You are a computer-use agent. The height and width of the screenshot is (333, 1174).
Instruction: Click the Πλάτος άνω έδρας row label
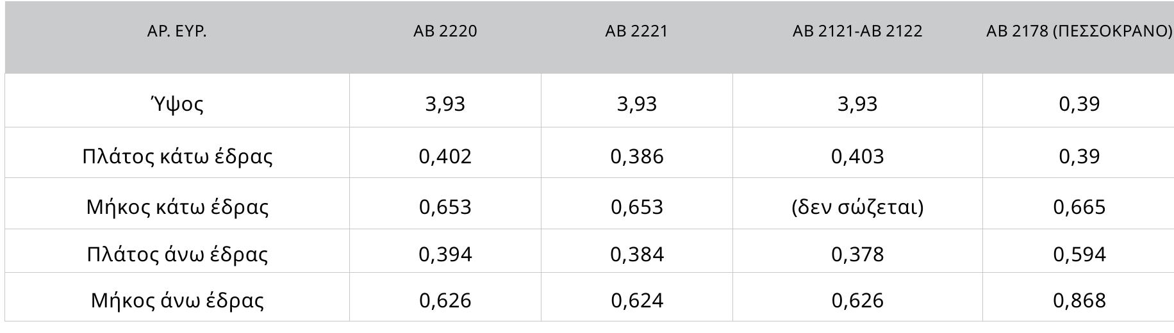177,254
